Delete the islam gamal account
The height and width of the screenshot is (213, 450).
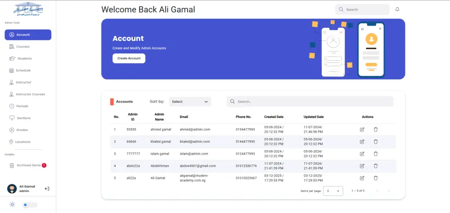tap(376, 154)
